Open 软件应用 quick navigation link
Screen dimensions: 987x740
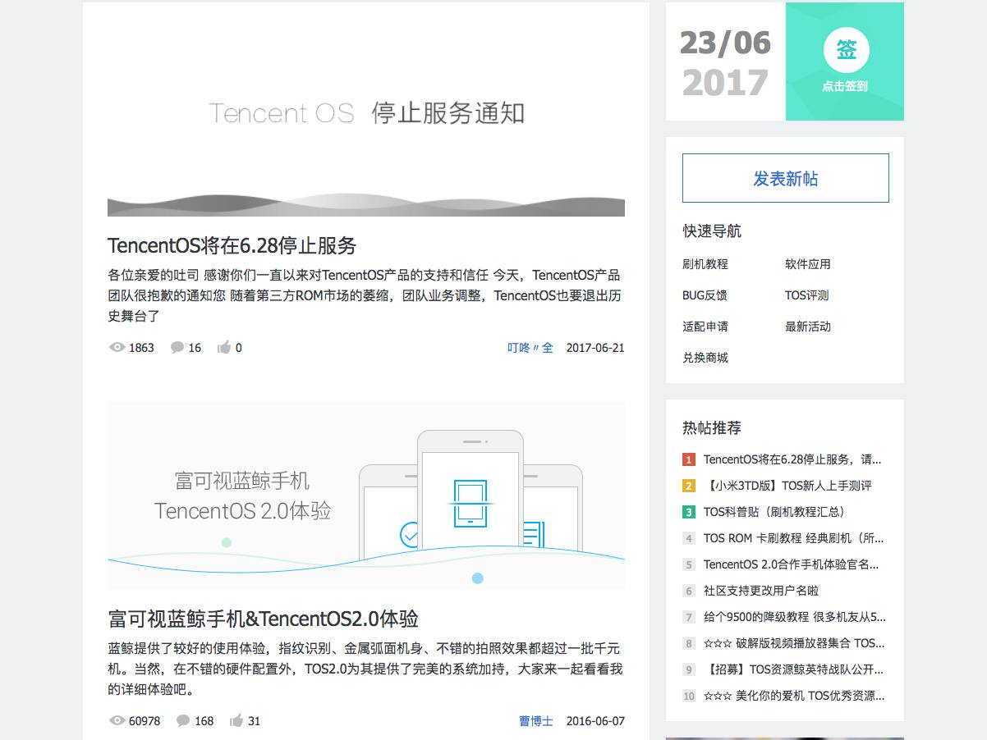click(808, 264)
